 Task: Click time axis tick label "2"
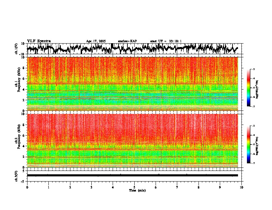pyautogui.click(x=70, y=187)
